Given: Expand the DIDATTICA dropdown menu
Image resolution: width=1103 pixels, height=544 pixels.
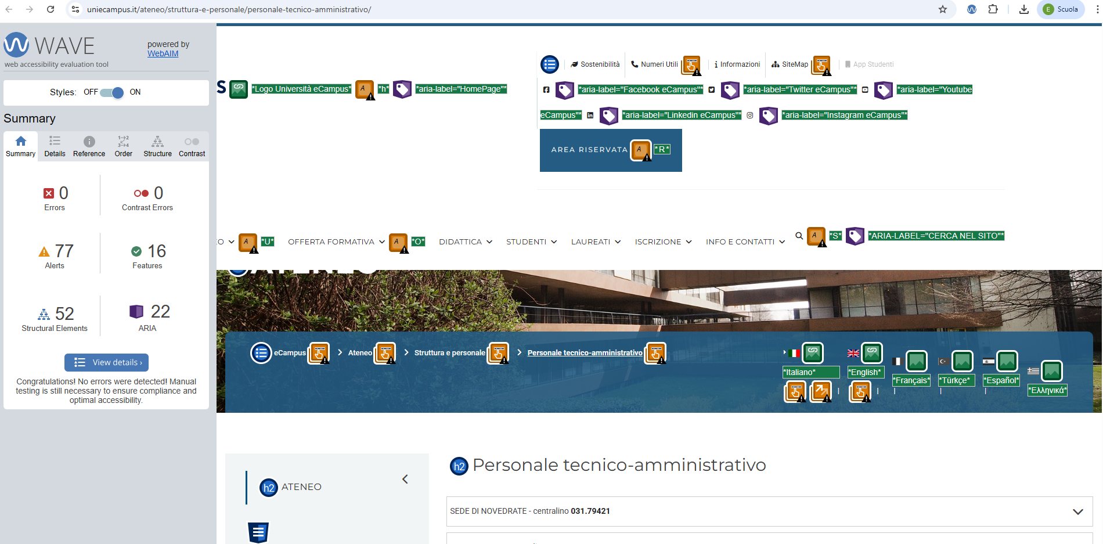Looking at the screenshot, I should pos(465,242).
